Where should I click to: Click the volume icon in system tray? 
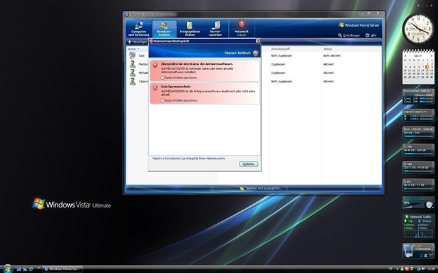point(423,269)
